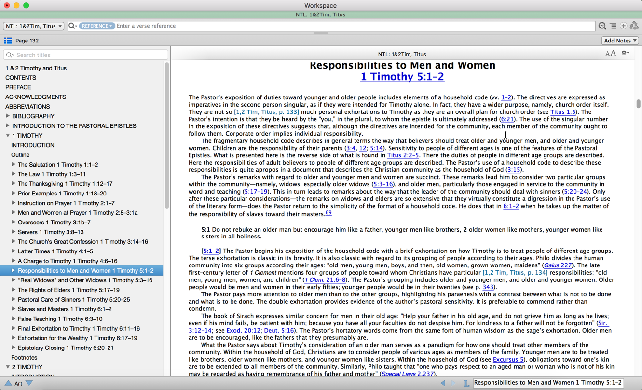This screenshot has height=390, width=642.
Task: Select ACKNOWLEDGMENTS in the sidebar
Action: [x=36, y=97]
